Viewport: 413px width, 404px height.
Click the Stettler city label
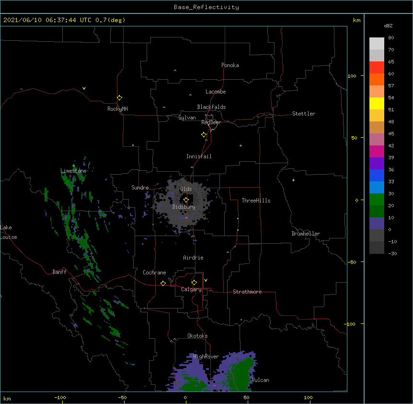click(x=304, y=114)
